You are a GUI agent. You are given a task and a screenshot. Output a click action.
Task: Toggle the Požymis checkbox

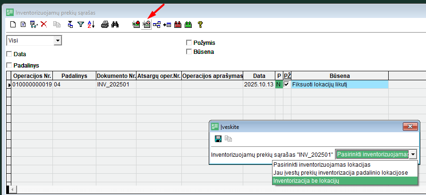coord(189,43)
